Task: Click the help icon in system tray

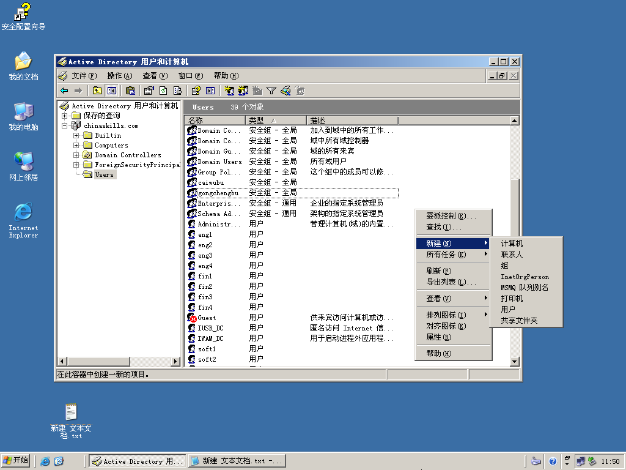Action: click(553, 461)
